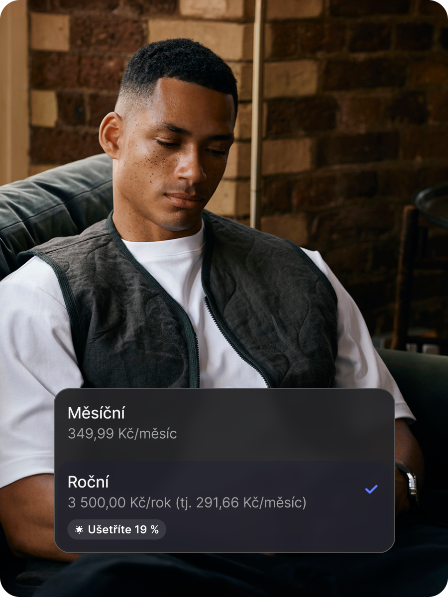Click the brick wall above the right shoulder
Viewport: 448px width, 597px height.
(348, 124)
